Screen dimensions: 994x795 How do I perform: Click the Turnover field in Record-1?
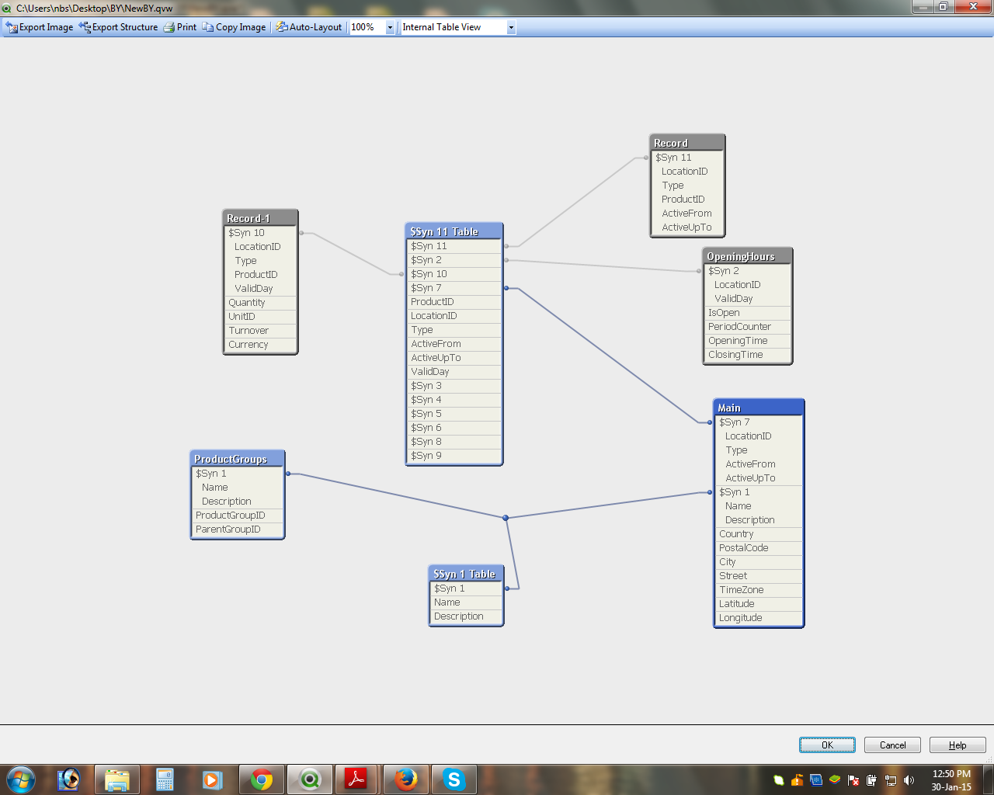[x=248, y=331]
